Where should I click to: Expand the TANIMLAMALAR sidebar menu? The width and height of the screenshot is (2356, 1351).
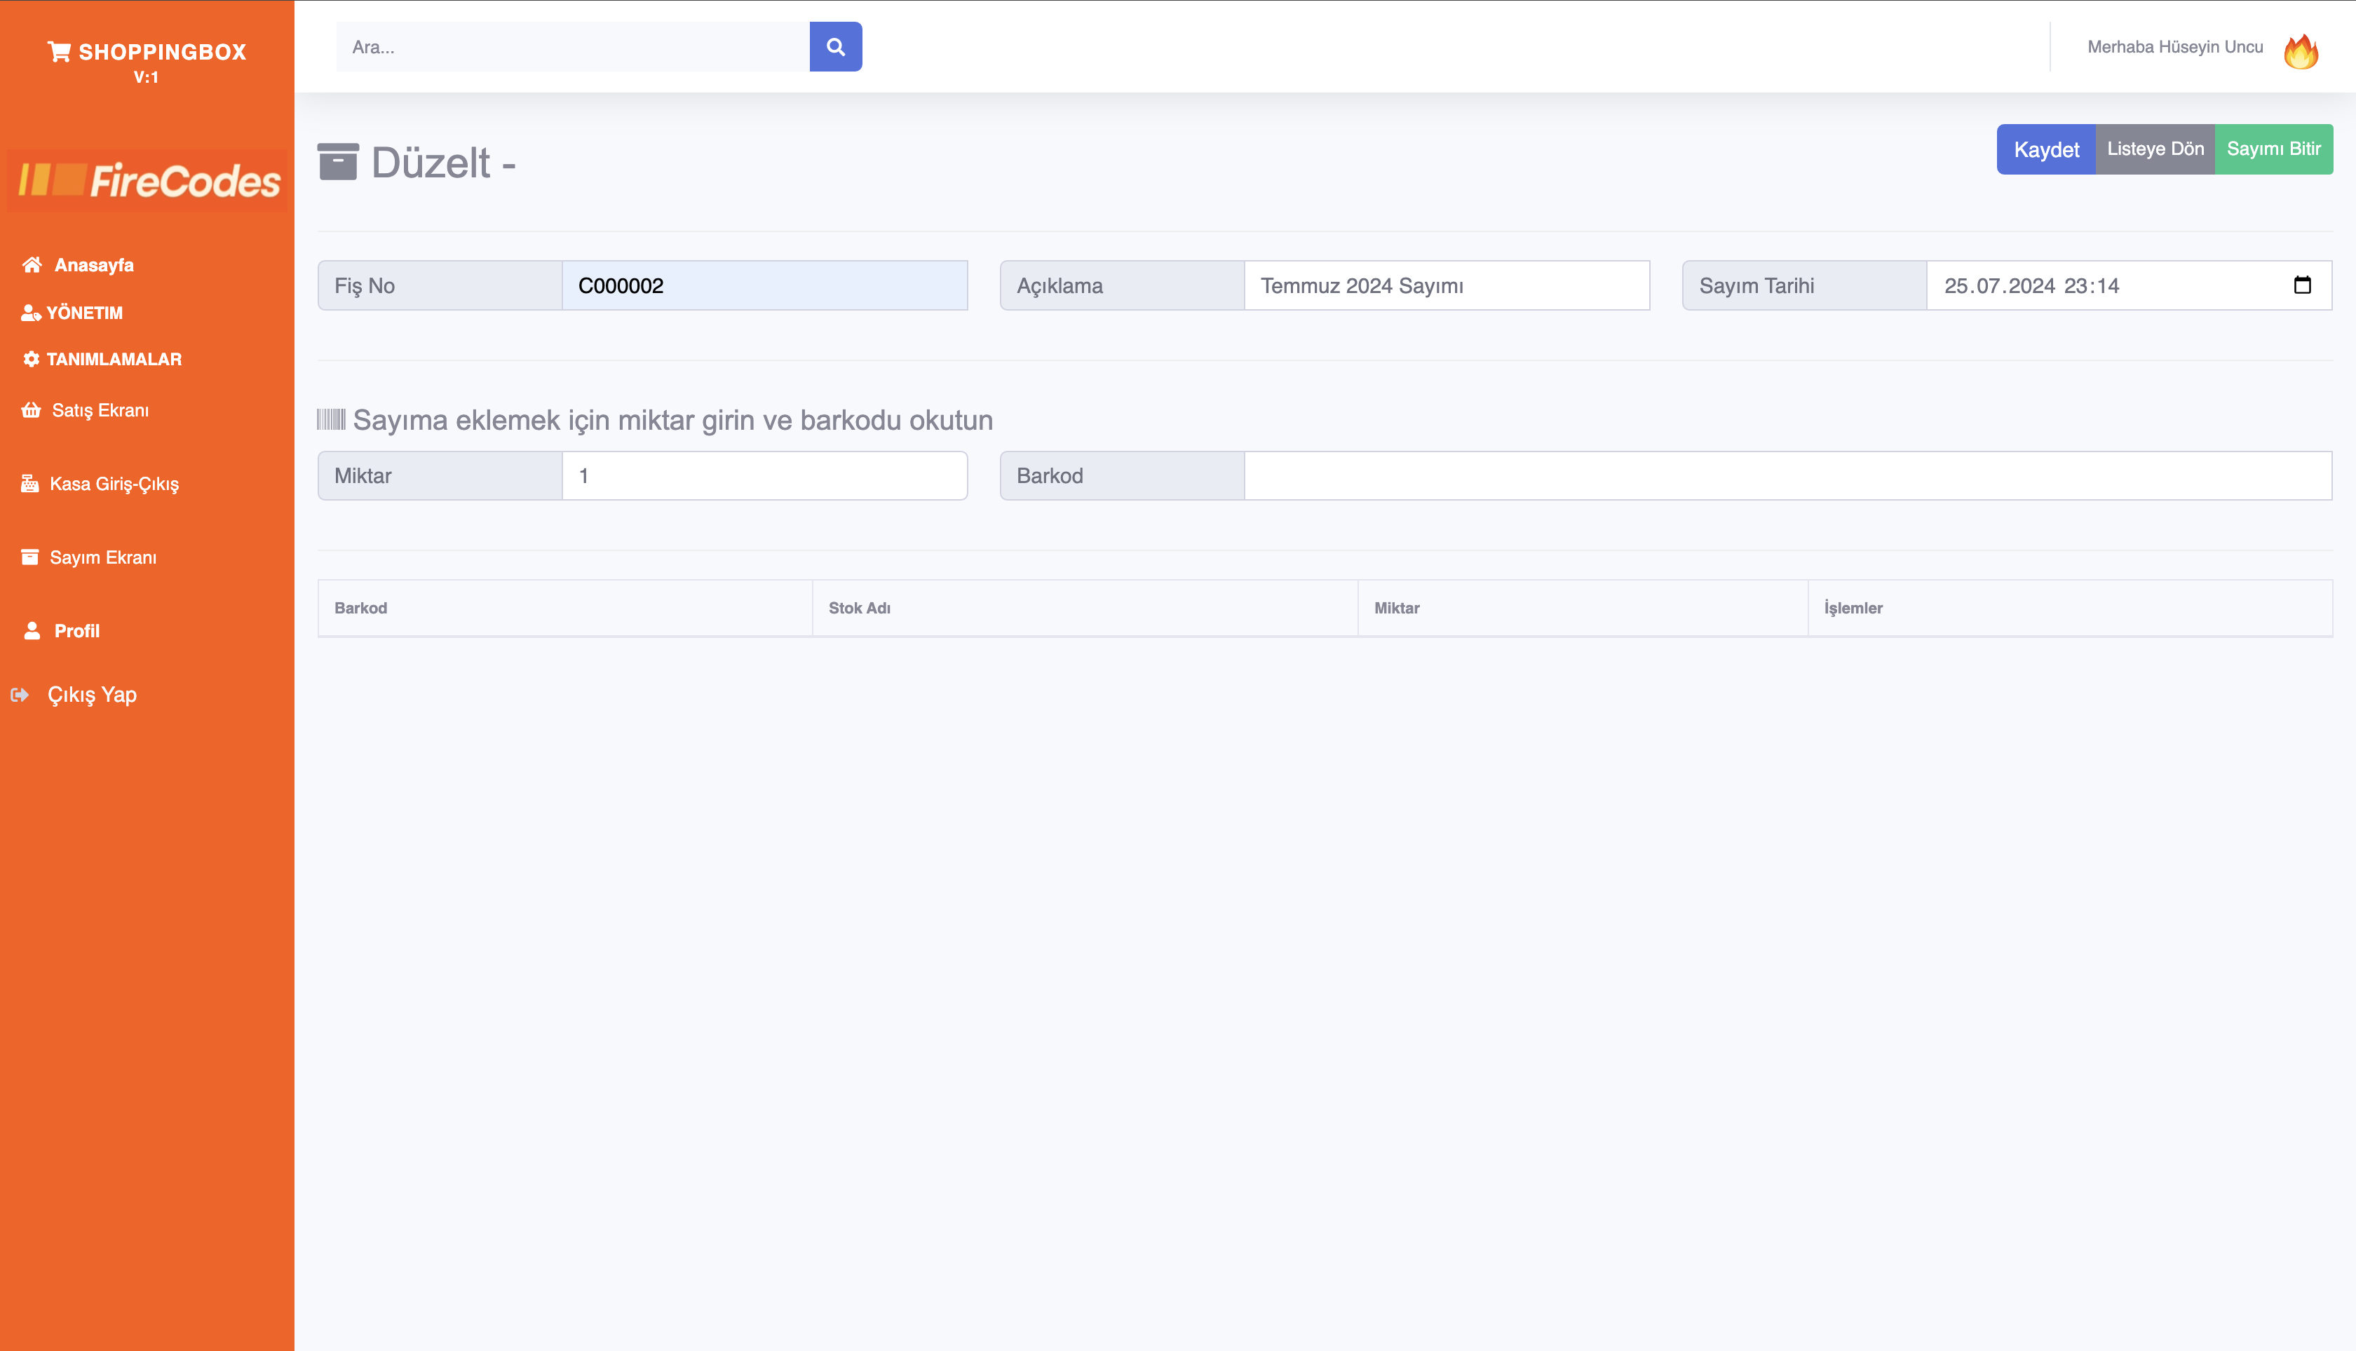(113, 359)
